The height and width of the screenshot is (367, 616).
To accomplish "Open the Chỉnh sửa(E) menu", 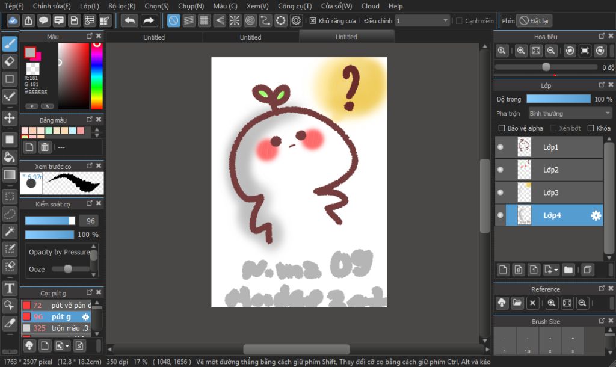I will point(52,6).
